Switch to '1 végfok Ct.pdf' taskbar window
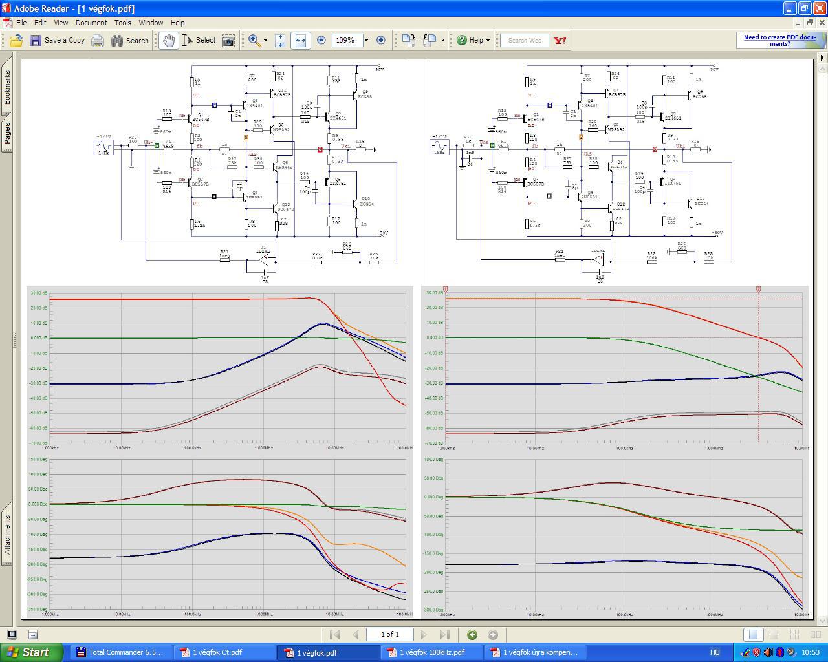Viewport: 828px width, 662px height. (224, 652)
